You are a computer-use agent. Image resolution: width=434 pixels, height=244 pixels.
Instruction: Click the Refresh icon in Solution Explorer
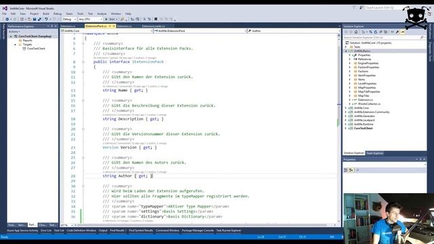pos(376,32)
